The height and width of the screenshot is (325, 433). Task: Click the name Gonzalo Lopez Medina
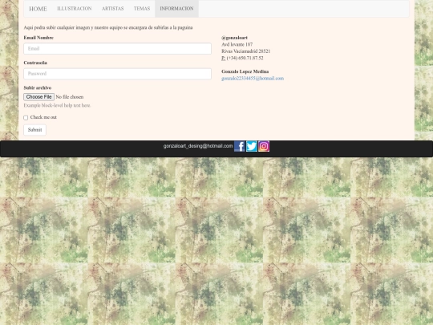tap(245, 71)
